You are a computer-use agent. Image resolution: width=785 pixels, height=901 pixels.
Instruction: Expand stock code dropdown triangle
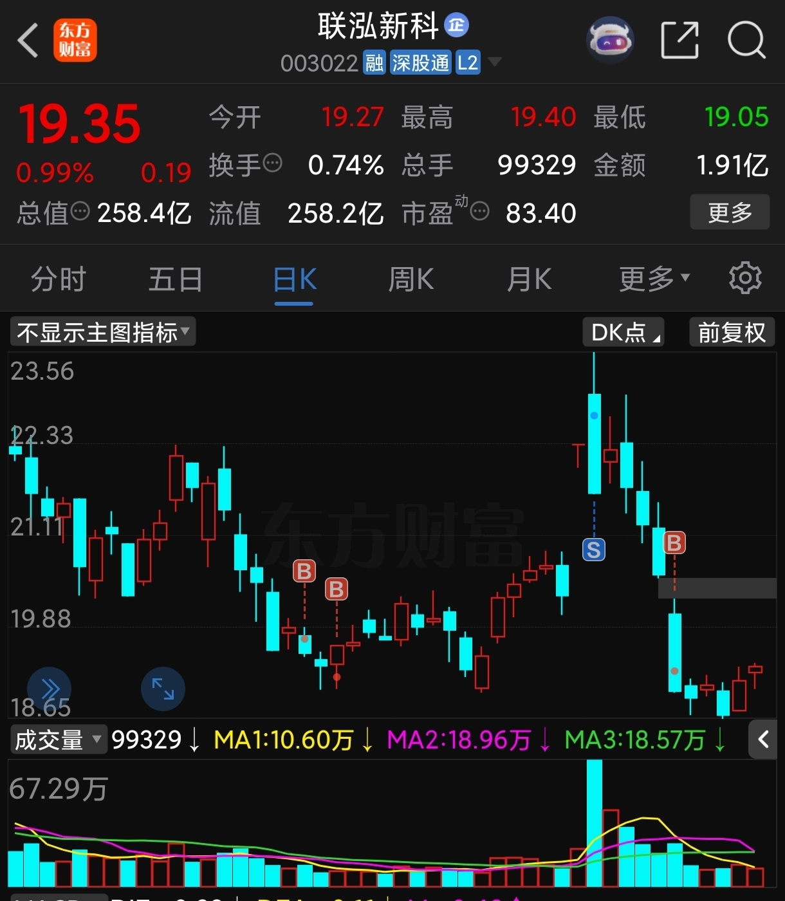tap(494, 62)
